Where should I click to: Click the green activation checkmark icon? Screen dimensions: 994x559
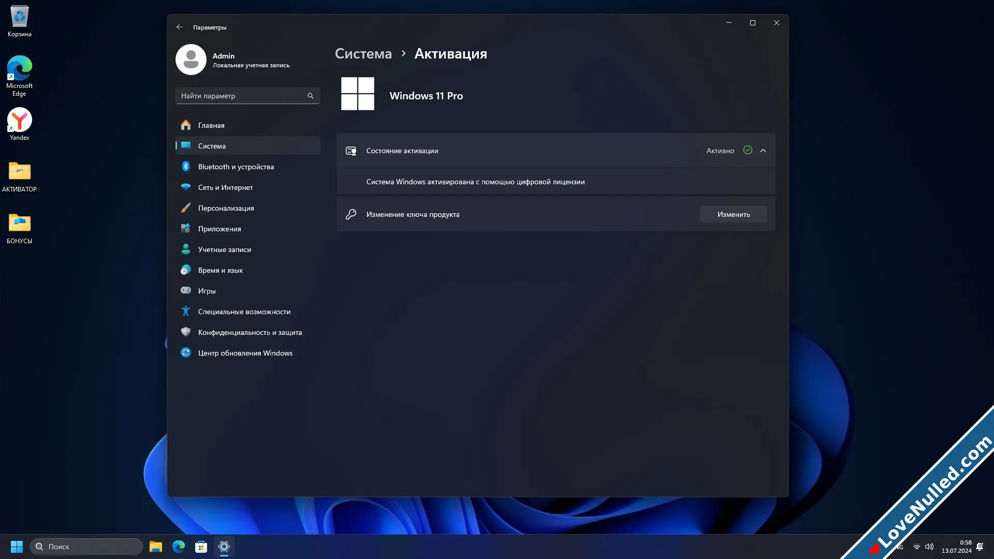(x=748, y=150)
